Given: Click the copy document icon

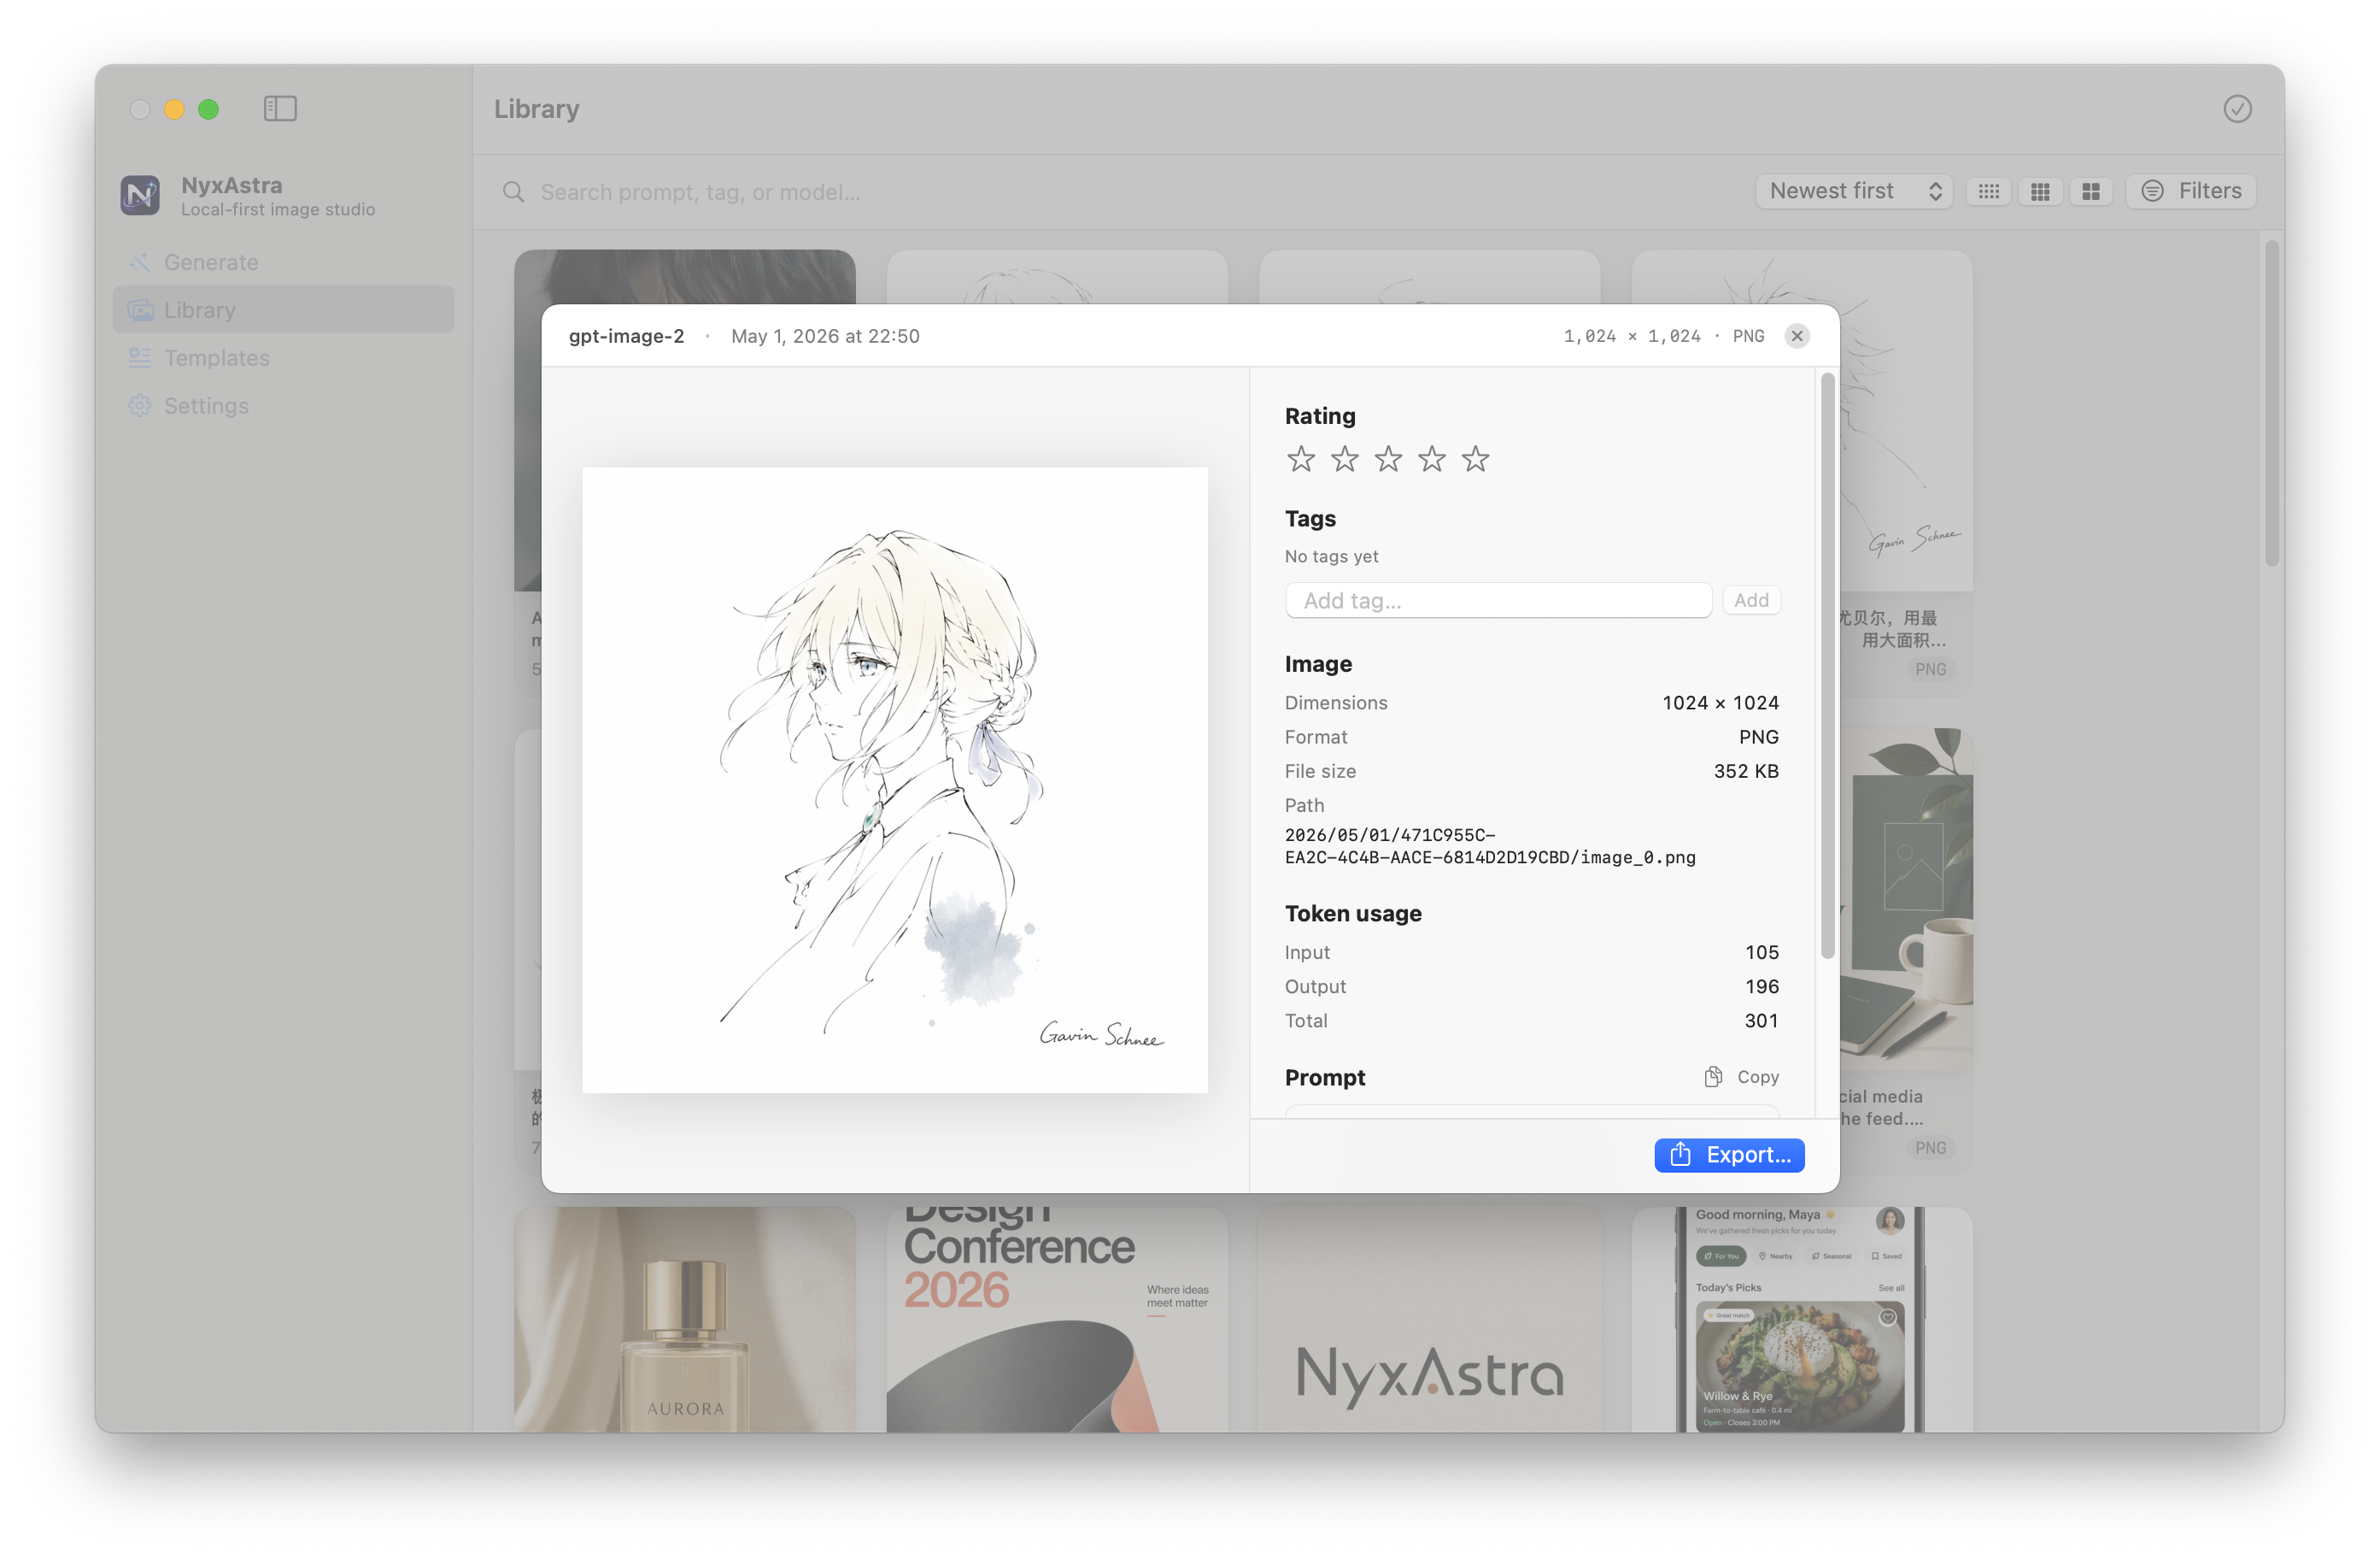Looking at the screenshot, I should (x=1713, y=1077).
